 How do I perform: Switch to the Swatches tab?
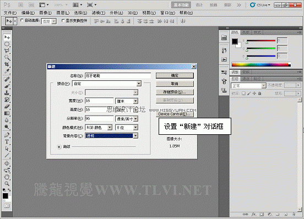246,32
